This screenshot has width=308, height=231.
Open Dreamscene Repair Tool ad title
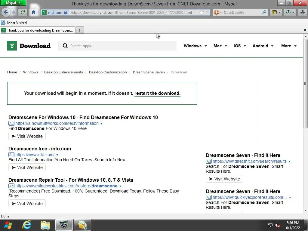(x=71, y=180)
